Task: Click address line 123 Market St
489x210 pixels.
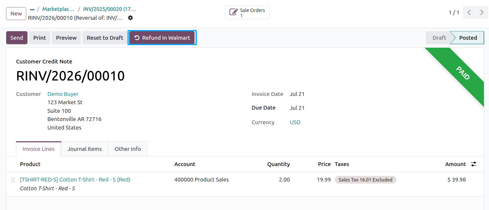Action: tap(65, 102)
